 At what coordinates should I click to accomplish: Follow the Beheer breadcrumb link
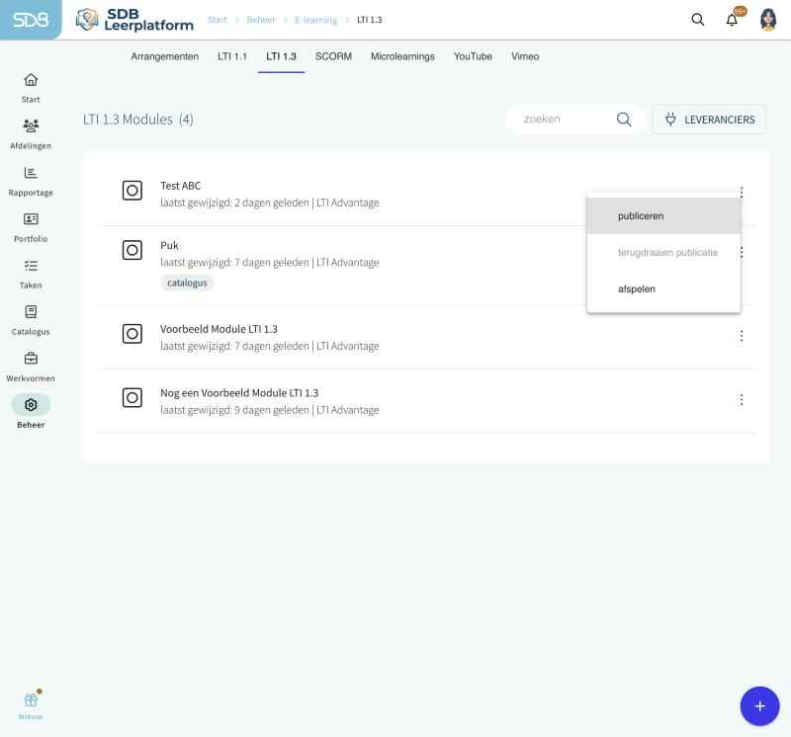(261, 20)
